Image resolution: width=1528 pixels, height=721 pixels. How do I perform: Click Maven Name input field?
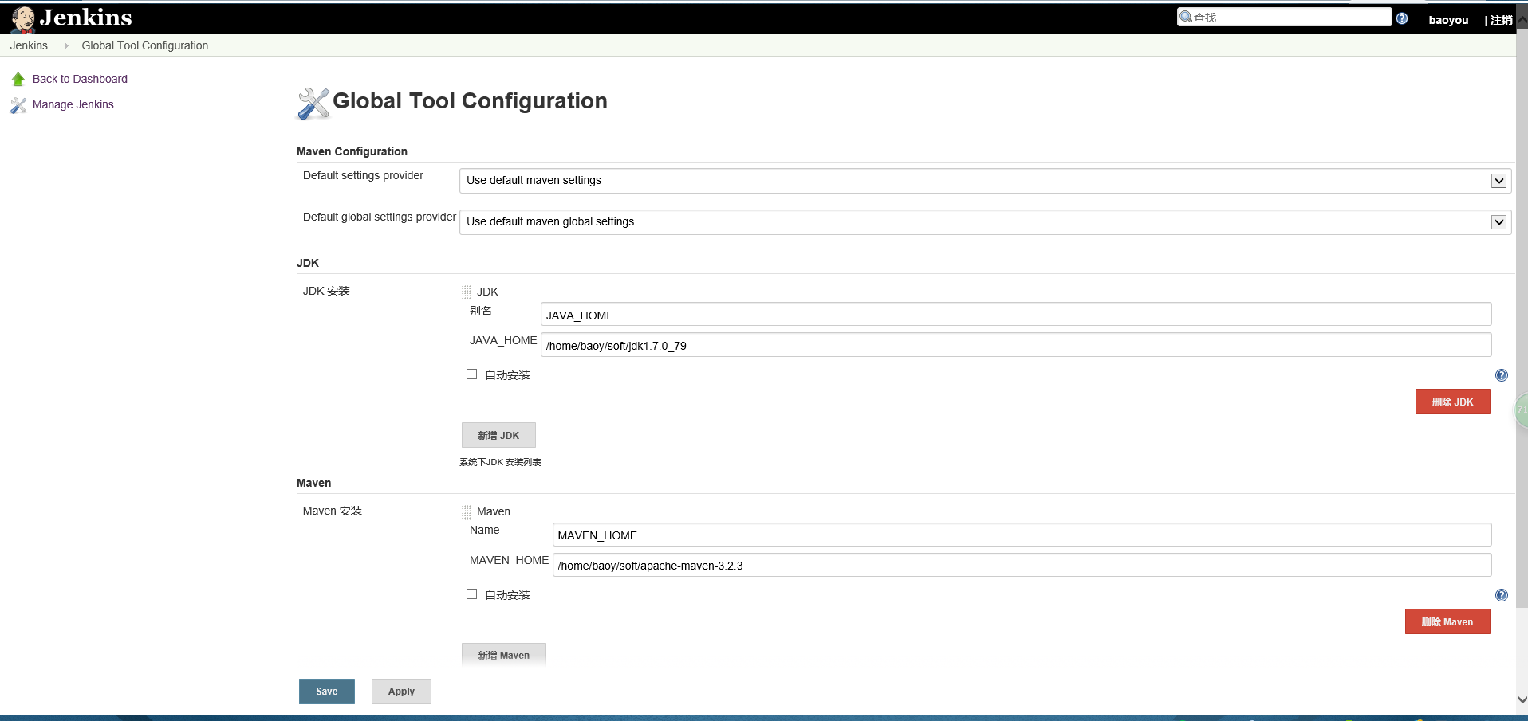(1022, 535)
